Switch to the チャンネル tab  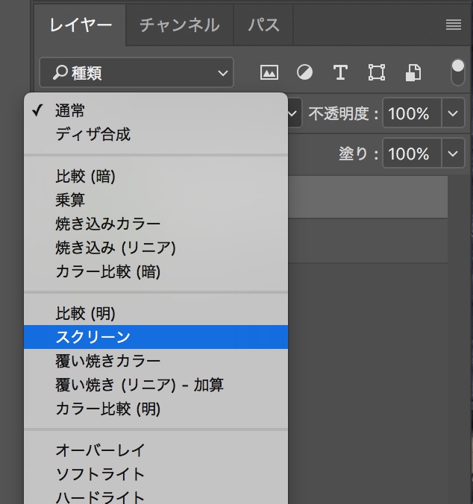tap(179, 25)
